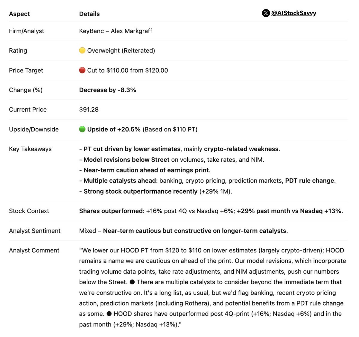Open the @AIStockSavvy profile link
The width and height of the screenshot is (359, 337).
293,13
